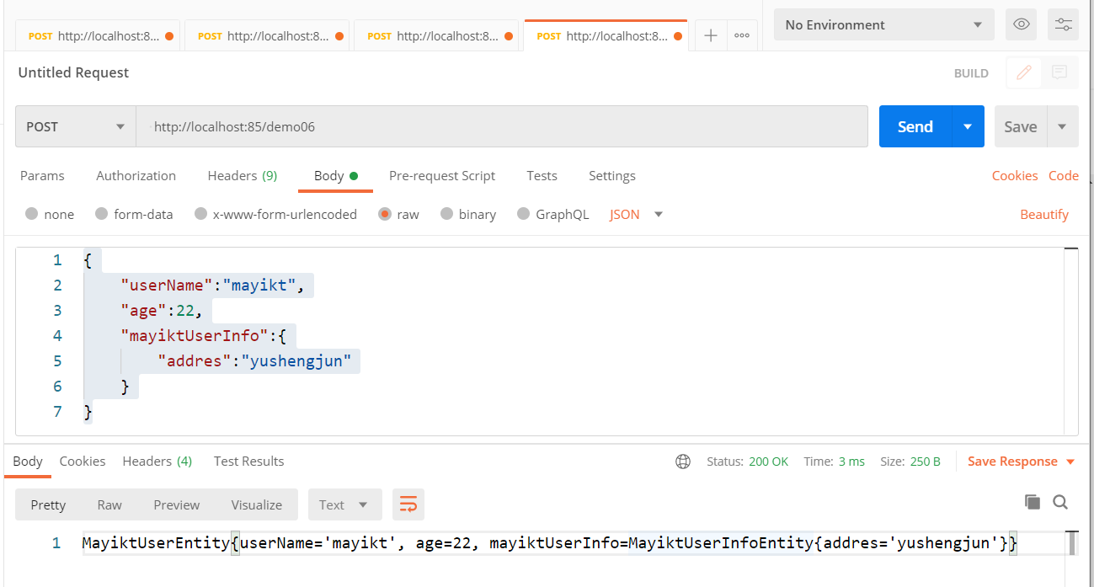
Task: Open the request Body tab
Action: pos(336,175)
